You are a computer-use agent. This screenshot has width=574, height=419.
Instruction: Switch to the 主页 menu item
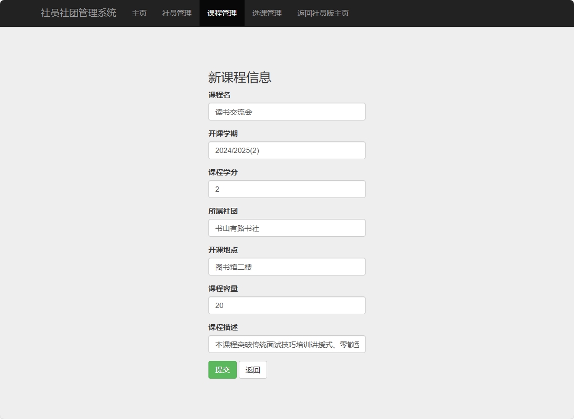pyautogui.click(x=139, y=13)
